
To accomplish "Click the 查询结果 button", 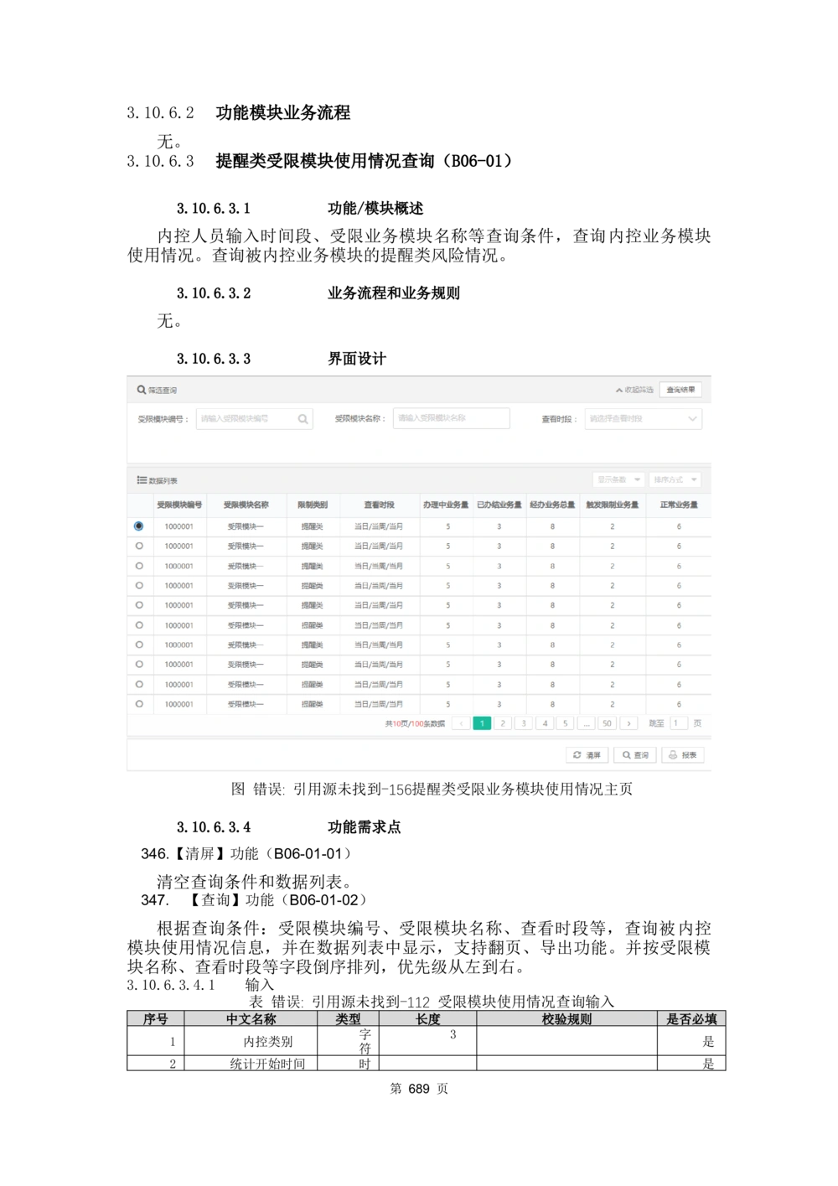I will coord(680,390).
